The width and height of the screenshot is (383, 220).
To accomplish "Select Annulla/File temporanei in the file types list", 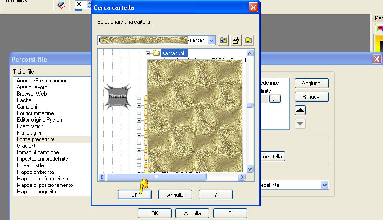I will coord(42,81).
